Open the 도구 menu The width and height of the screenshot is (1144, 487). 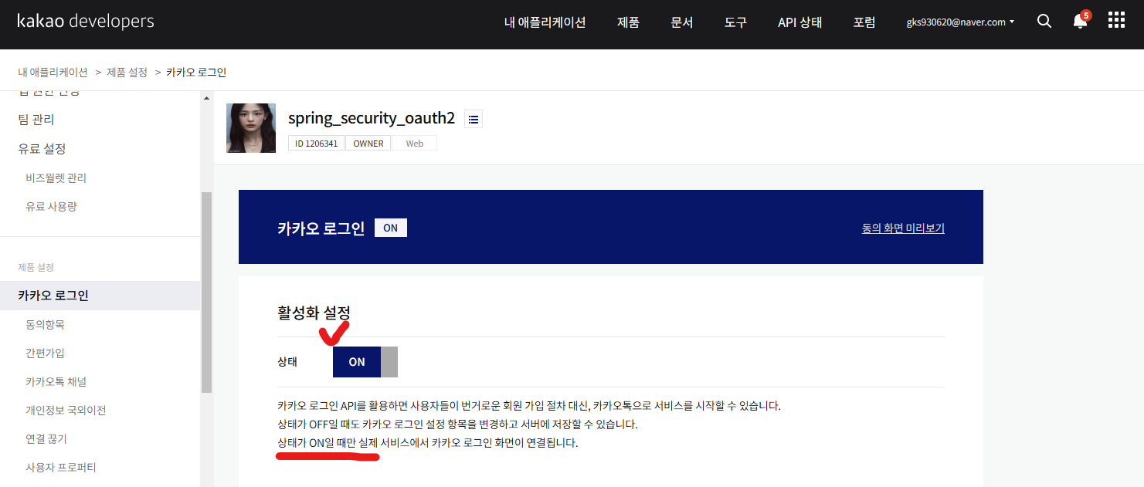735,22
